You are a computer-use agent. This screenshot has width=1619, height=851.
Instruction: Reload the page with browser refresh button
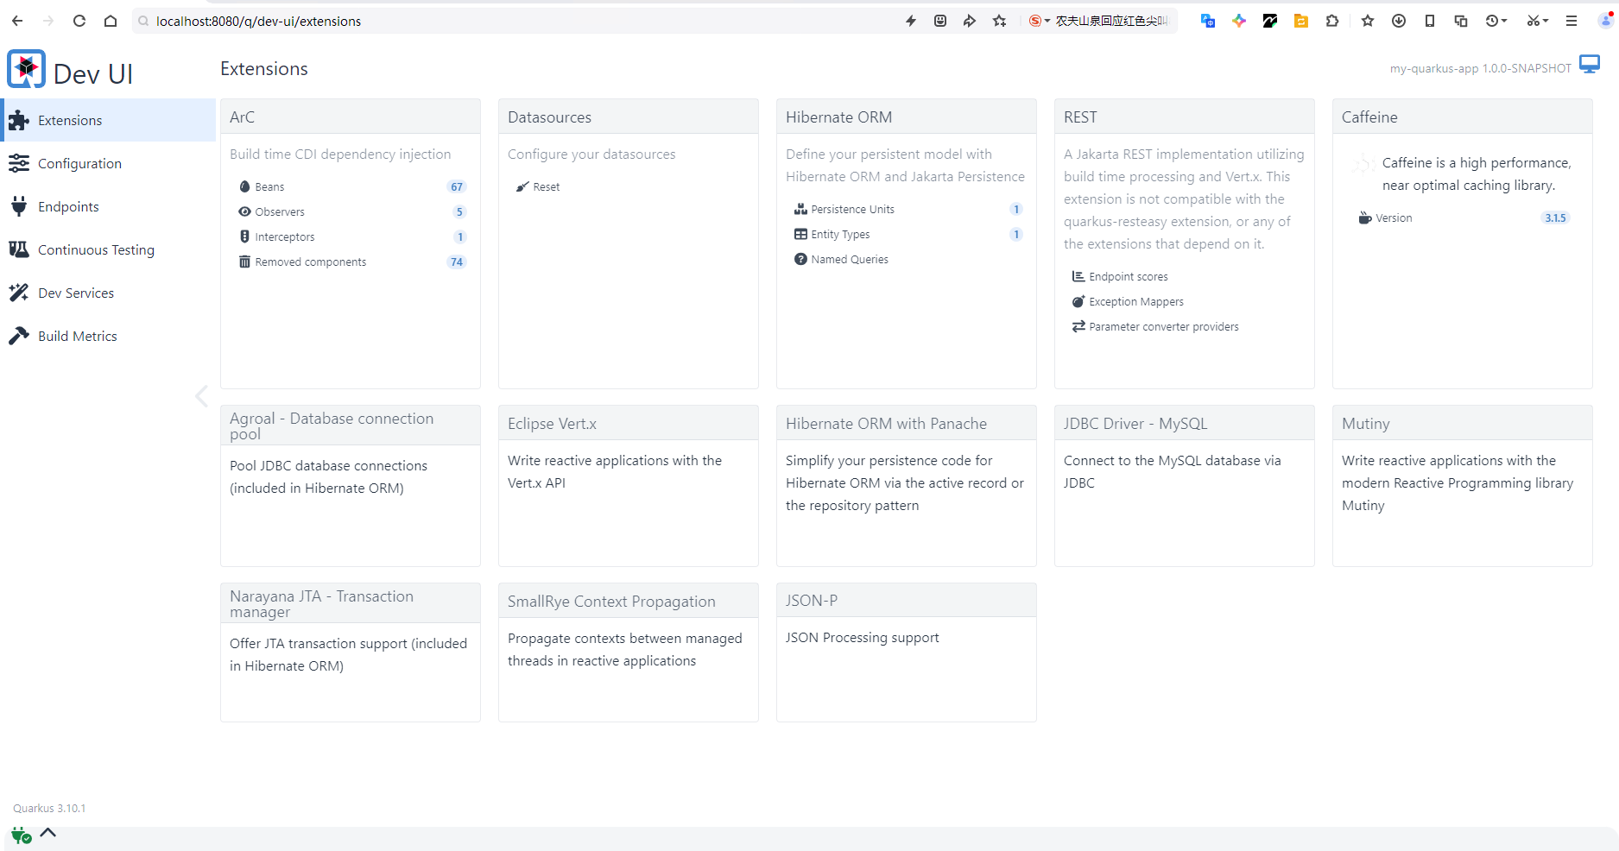pyautogui.click(x=79, y=21)
